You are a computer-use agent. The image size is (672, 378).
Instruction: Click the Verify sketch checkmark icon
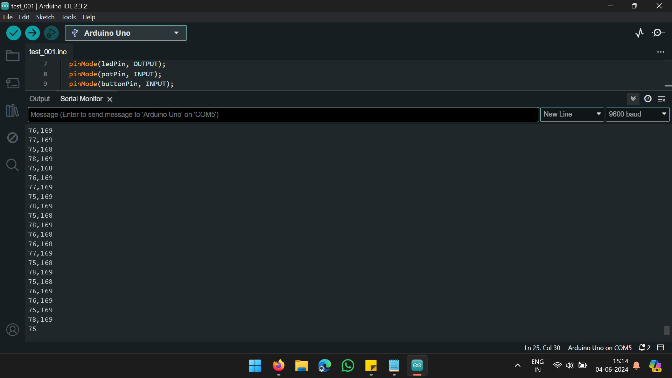(13, 33)
